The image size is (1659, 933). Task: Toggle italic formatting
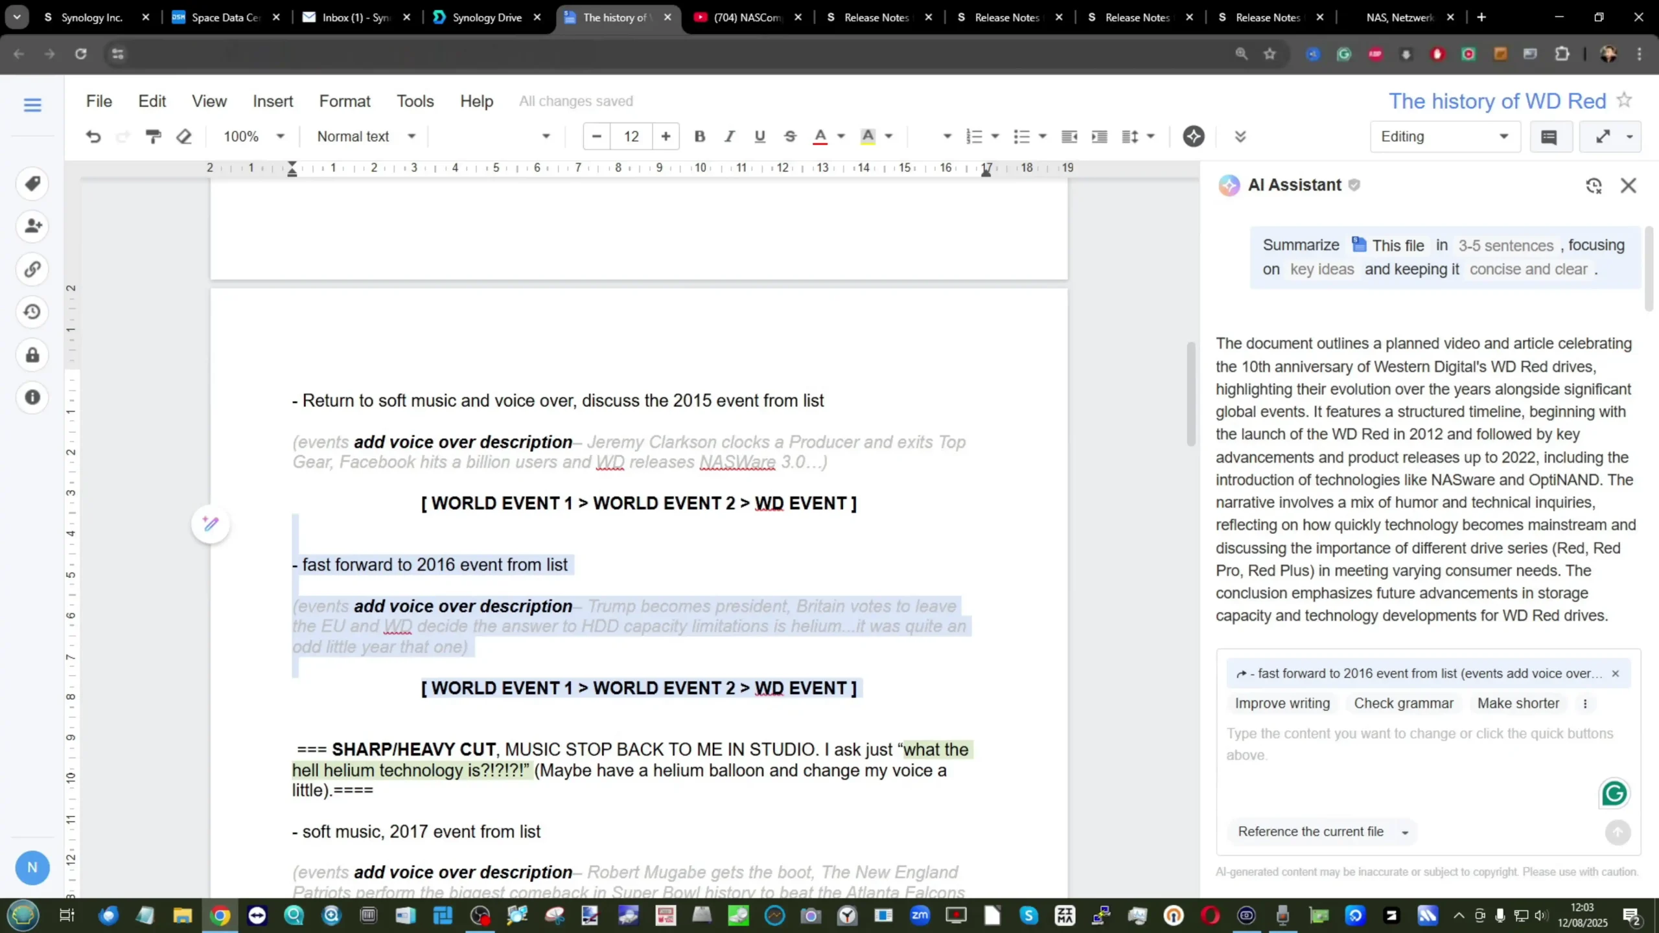[730, 137]
